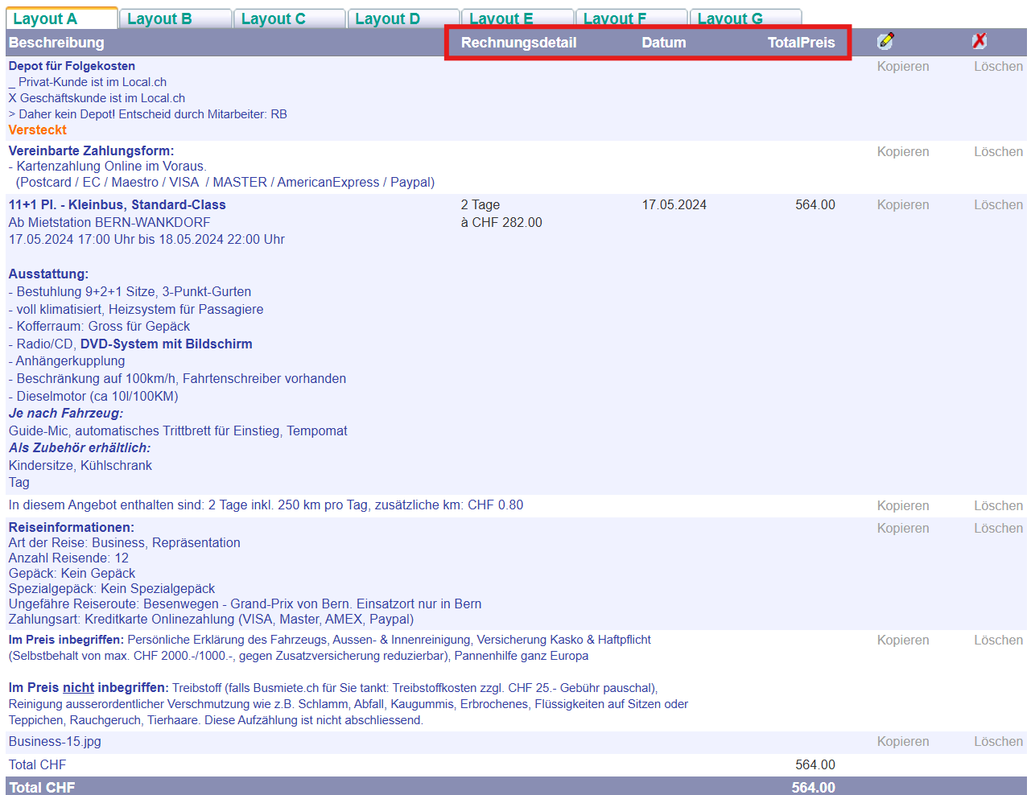Select the Layout G tab
The width and height of the screenshot is (1031, 795).
(746, 19)
